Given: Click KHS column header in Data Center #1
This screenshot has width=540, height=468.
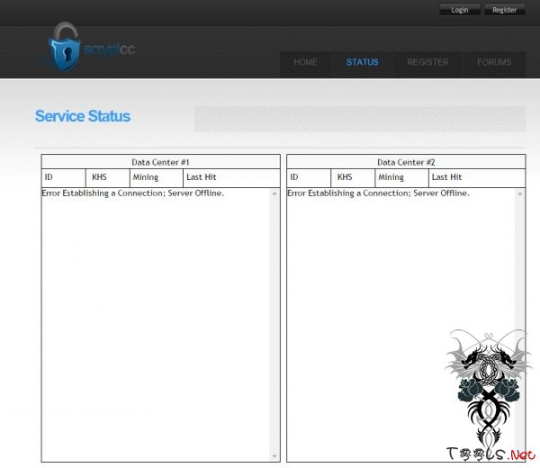Looking at the screenshot, I should [99, 177].
